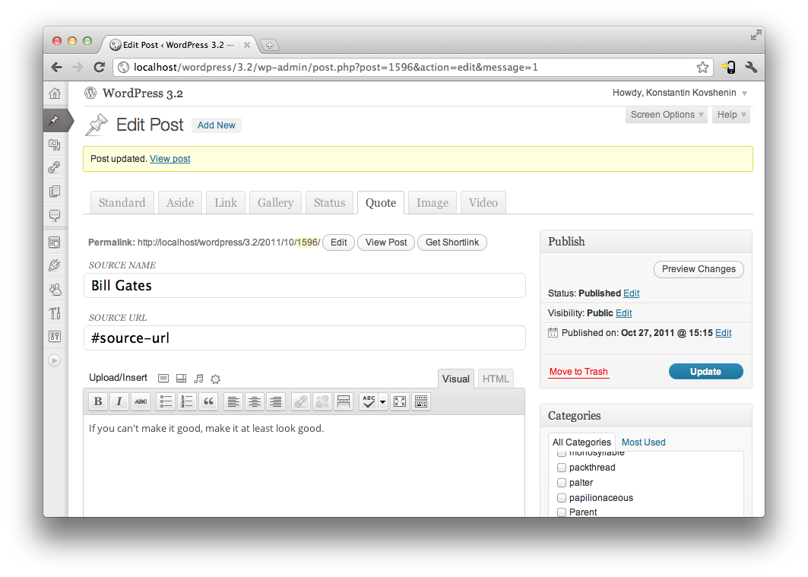Open the Posts pushpin menu in sidebar
808x577 pixels.
click(55, 121)
